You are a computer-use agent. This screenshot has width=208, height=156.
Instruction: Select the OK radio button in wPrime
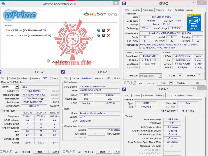coord(83,61)
